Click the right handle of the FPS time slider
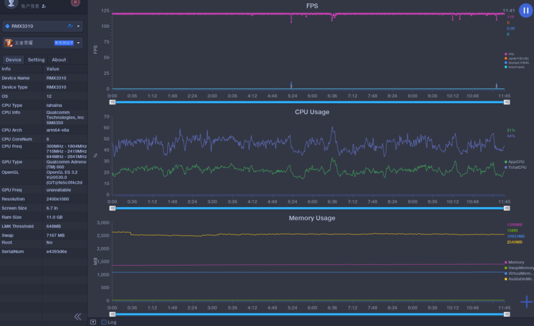The width and height of the screenshot is (534, 326). click(507, 102)
